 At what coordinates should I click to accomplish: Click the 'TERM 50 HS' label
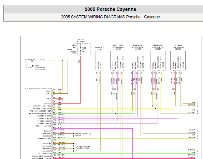(x=47, y=133)
